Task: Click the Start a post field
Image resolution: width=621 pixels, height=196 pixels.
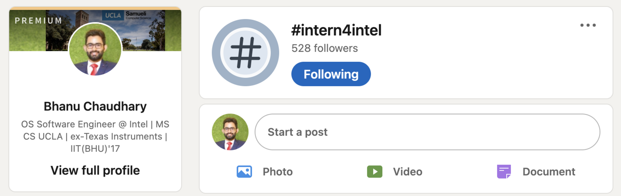Action: coord(427,132)
